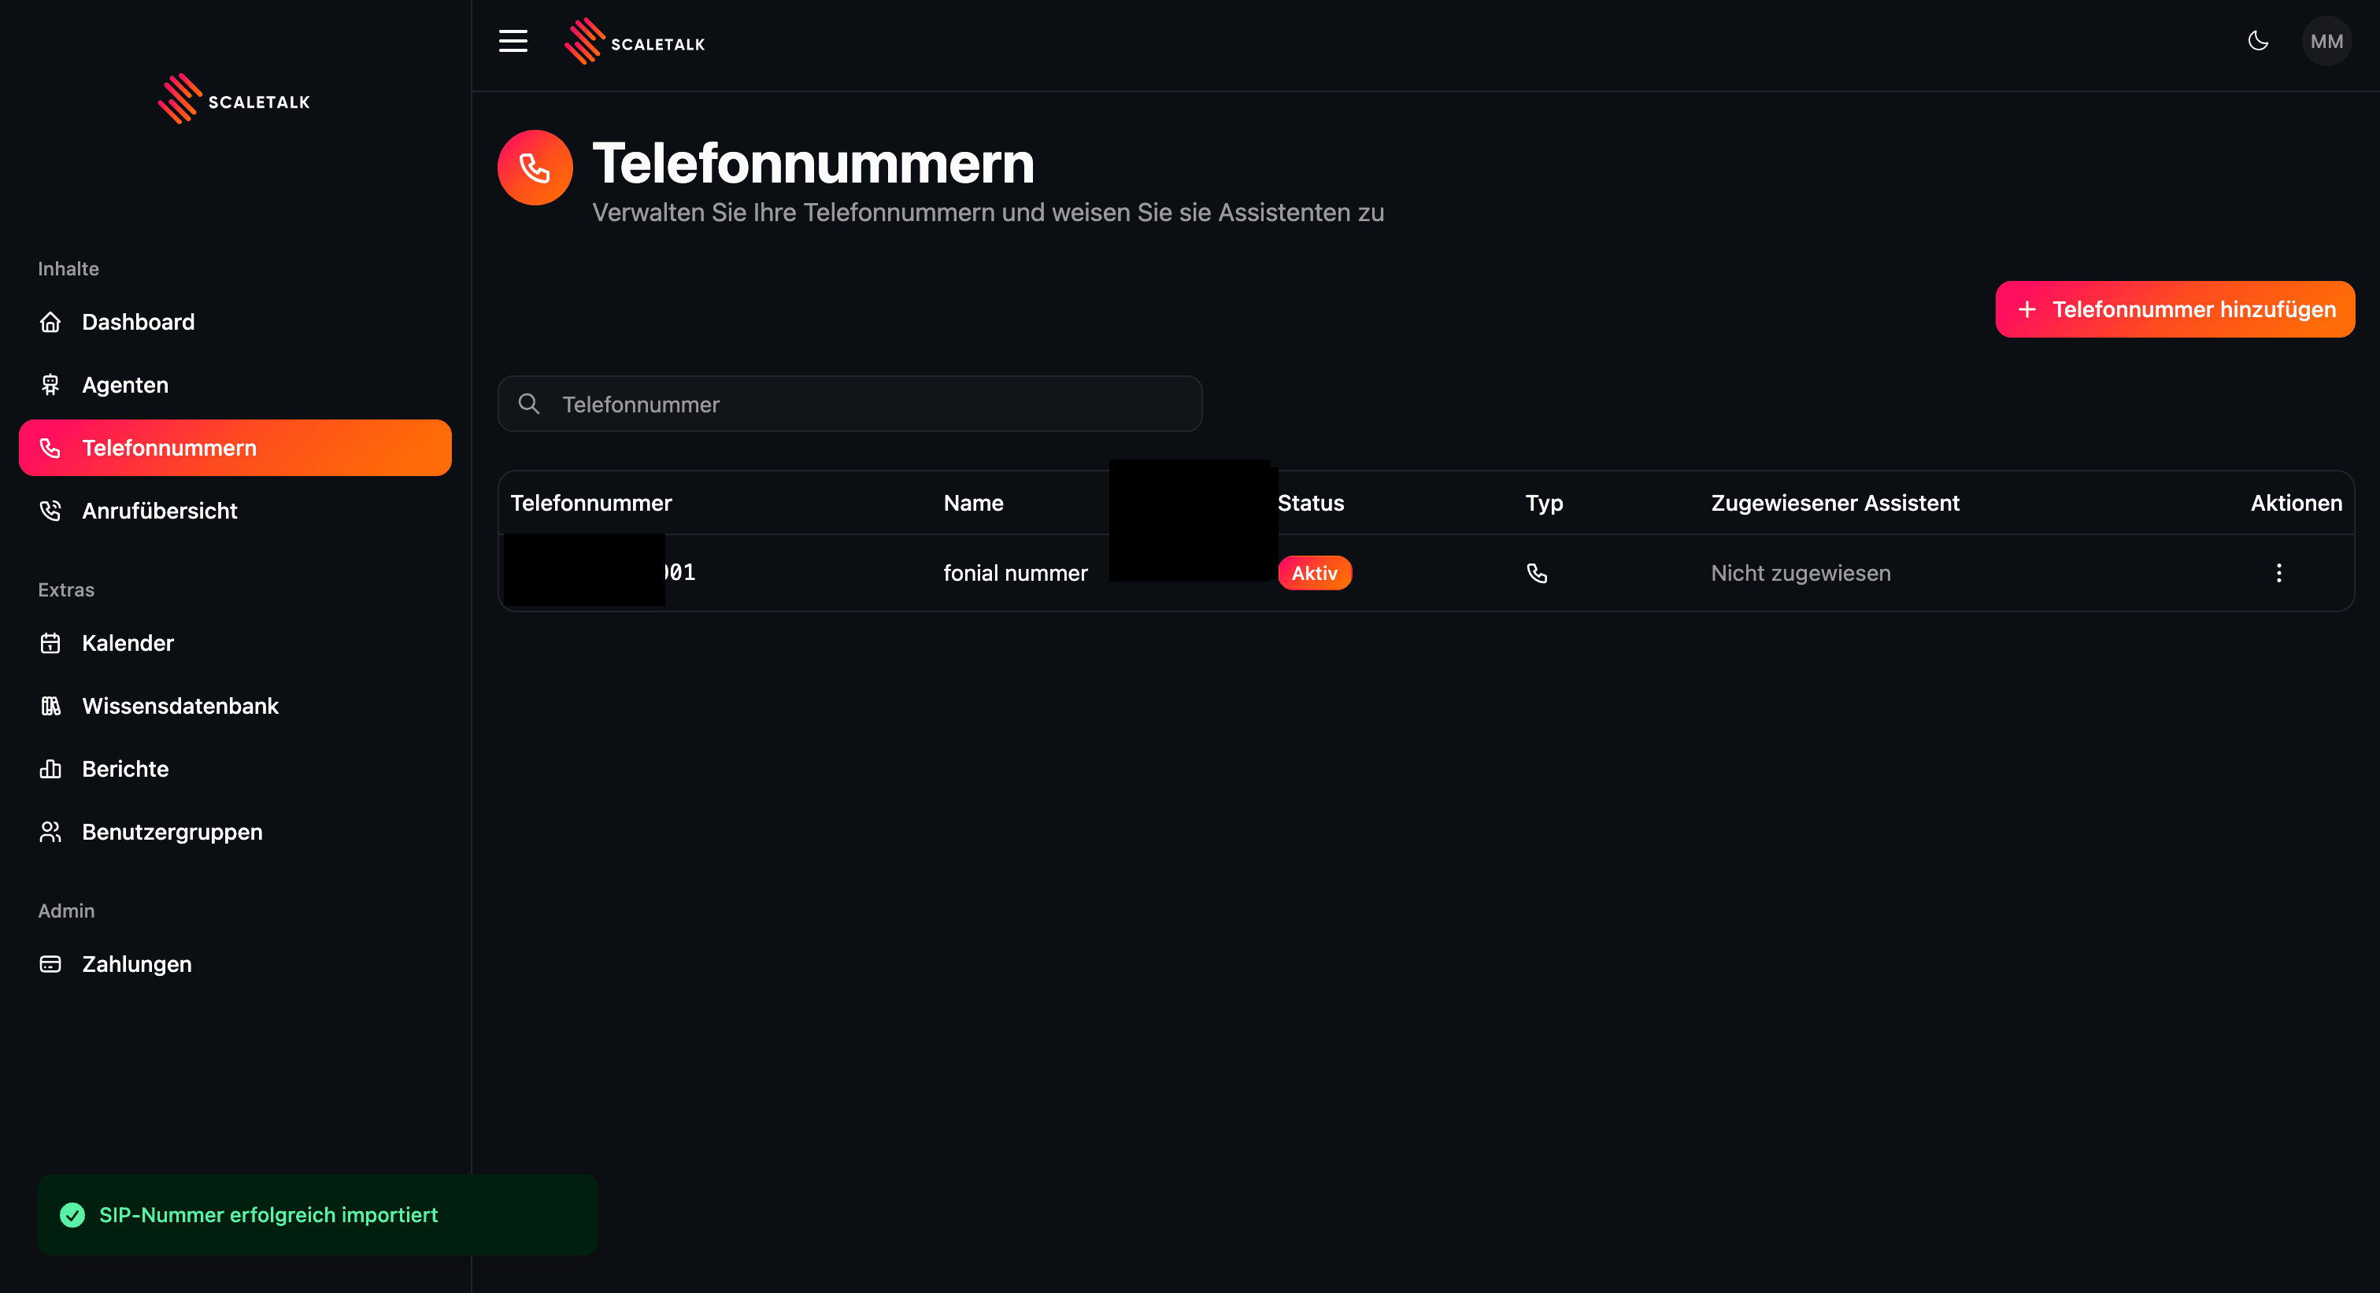Open the hamburger menu in top bar
Screen dimensions: 2380x1293
tap(513, 42)
